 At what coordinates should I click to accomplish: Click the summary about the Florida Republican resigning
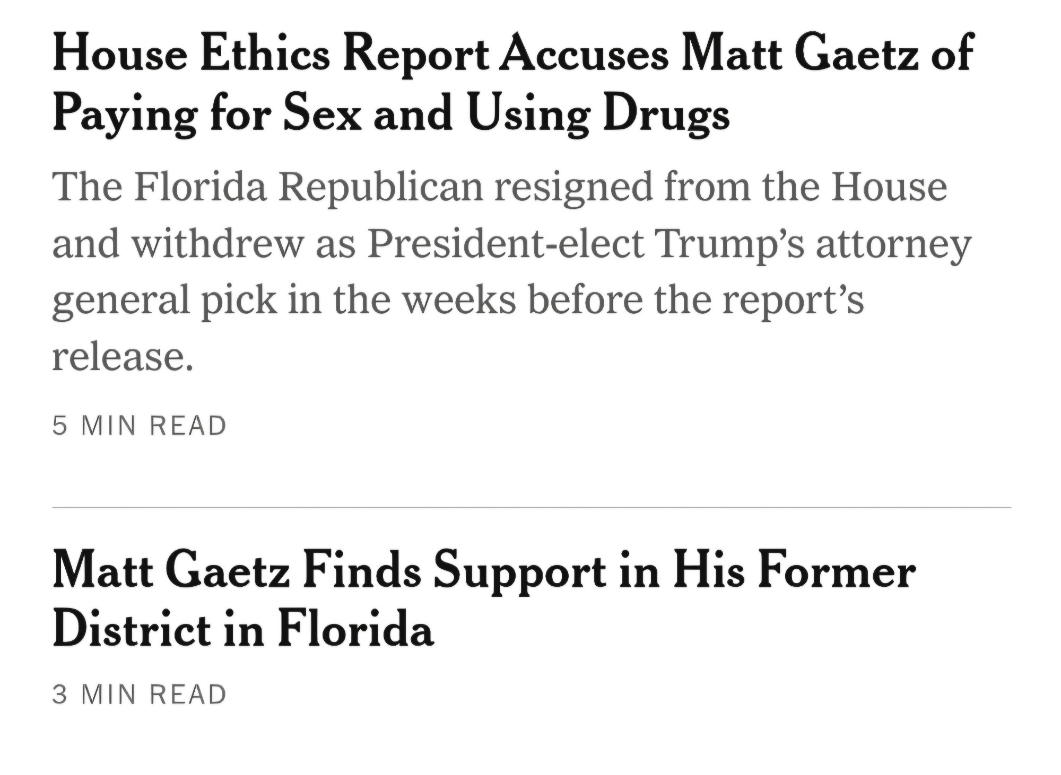(512, 271)
